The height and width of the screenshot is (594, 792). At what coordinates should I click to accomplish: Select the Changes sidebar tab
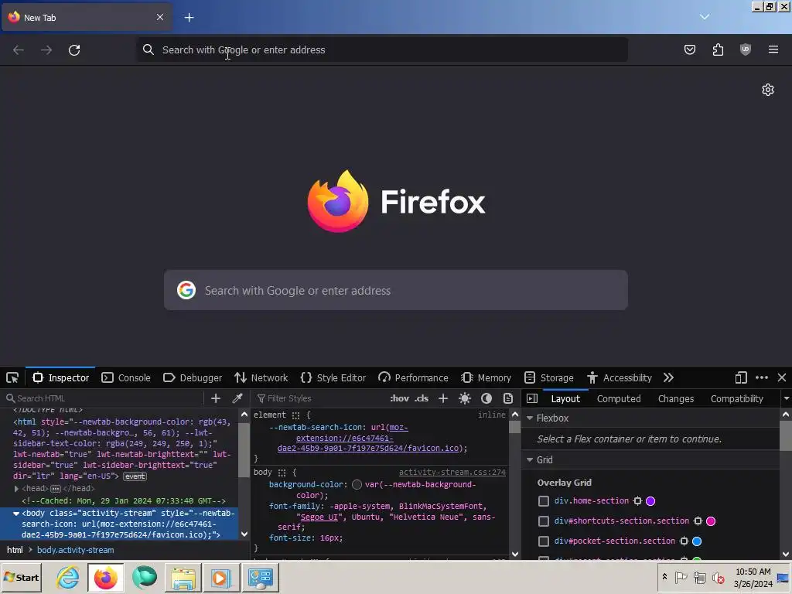point(676,398)
